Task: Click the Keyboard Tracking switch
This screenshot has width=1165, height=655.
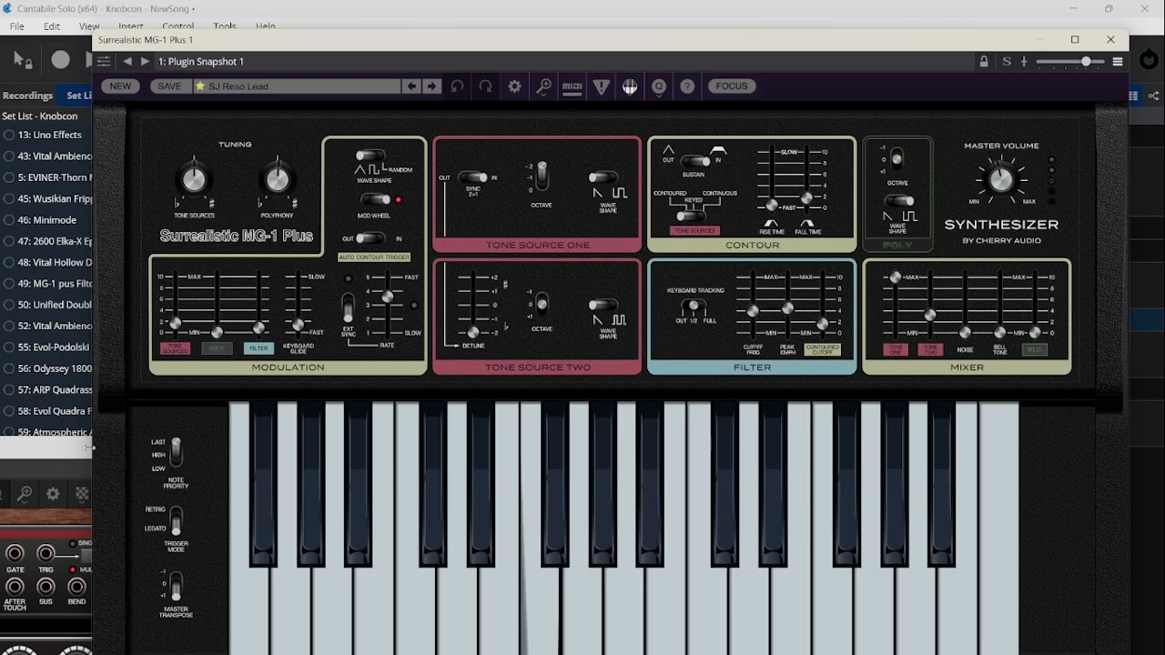Action: 694,307
